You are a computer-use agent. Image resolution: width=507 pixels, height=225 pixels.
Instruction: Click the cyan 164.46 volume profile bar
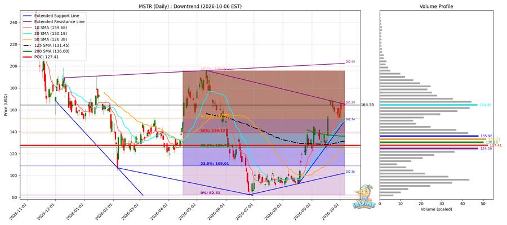[x=429, y=105]
